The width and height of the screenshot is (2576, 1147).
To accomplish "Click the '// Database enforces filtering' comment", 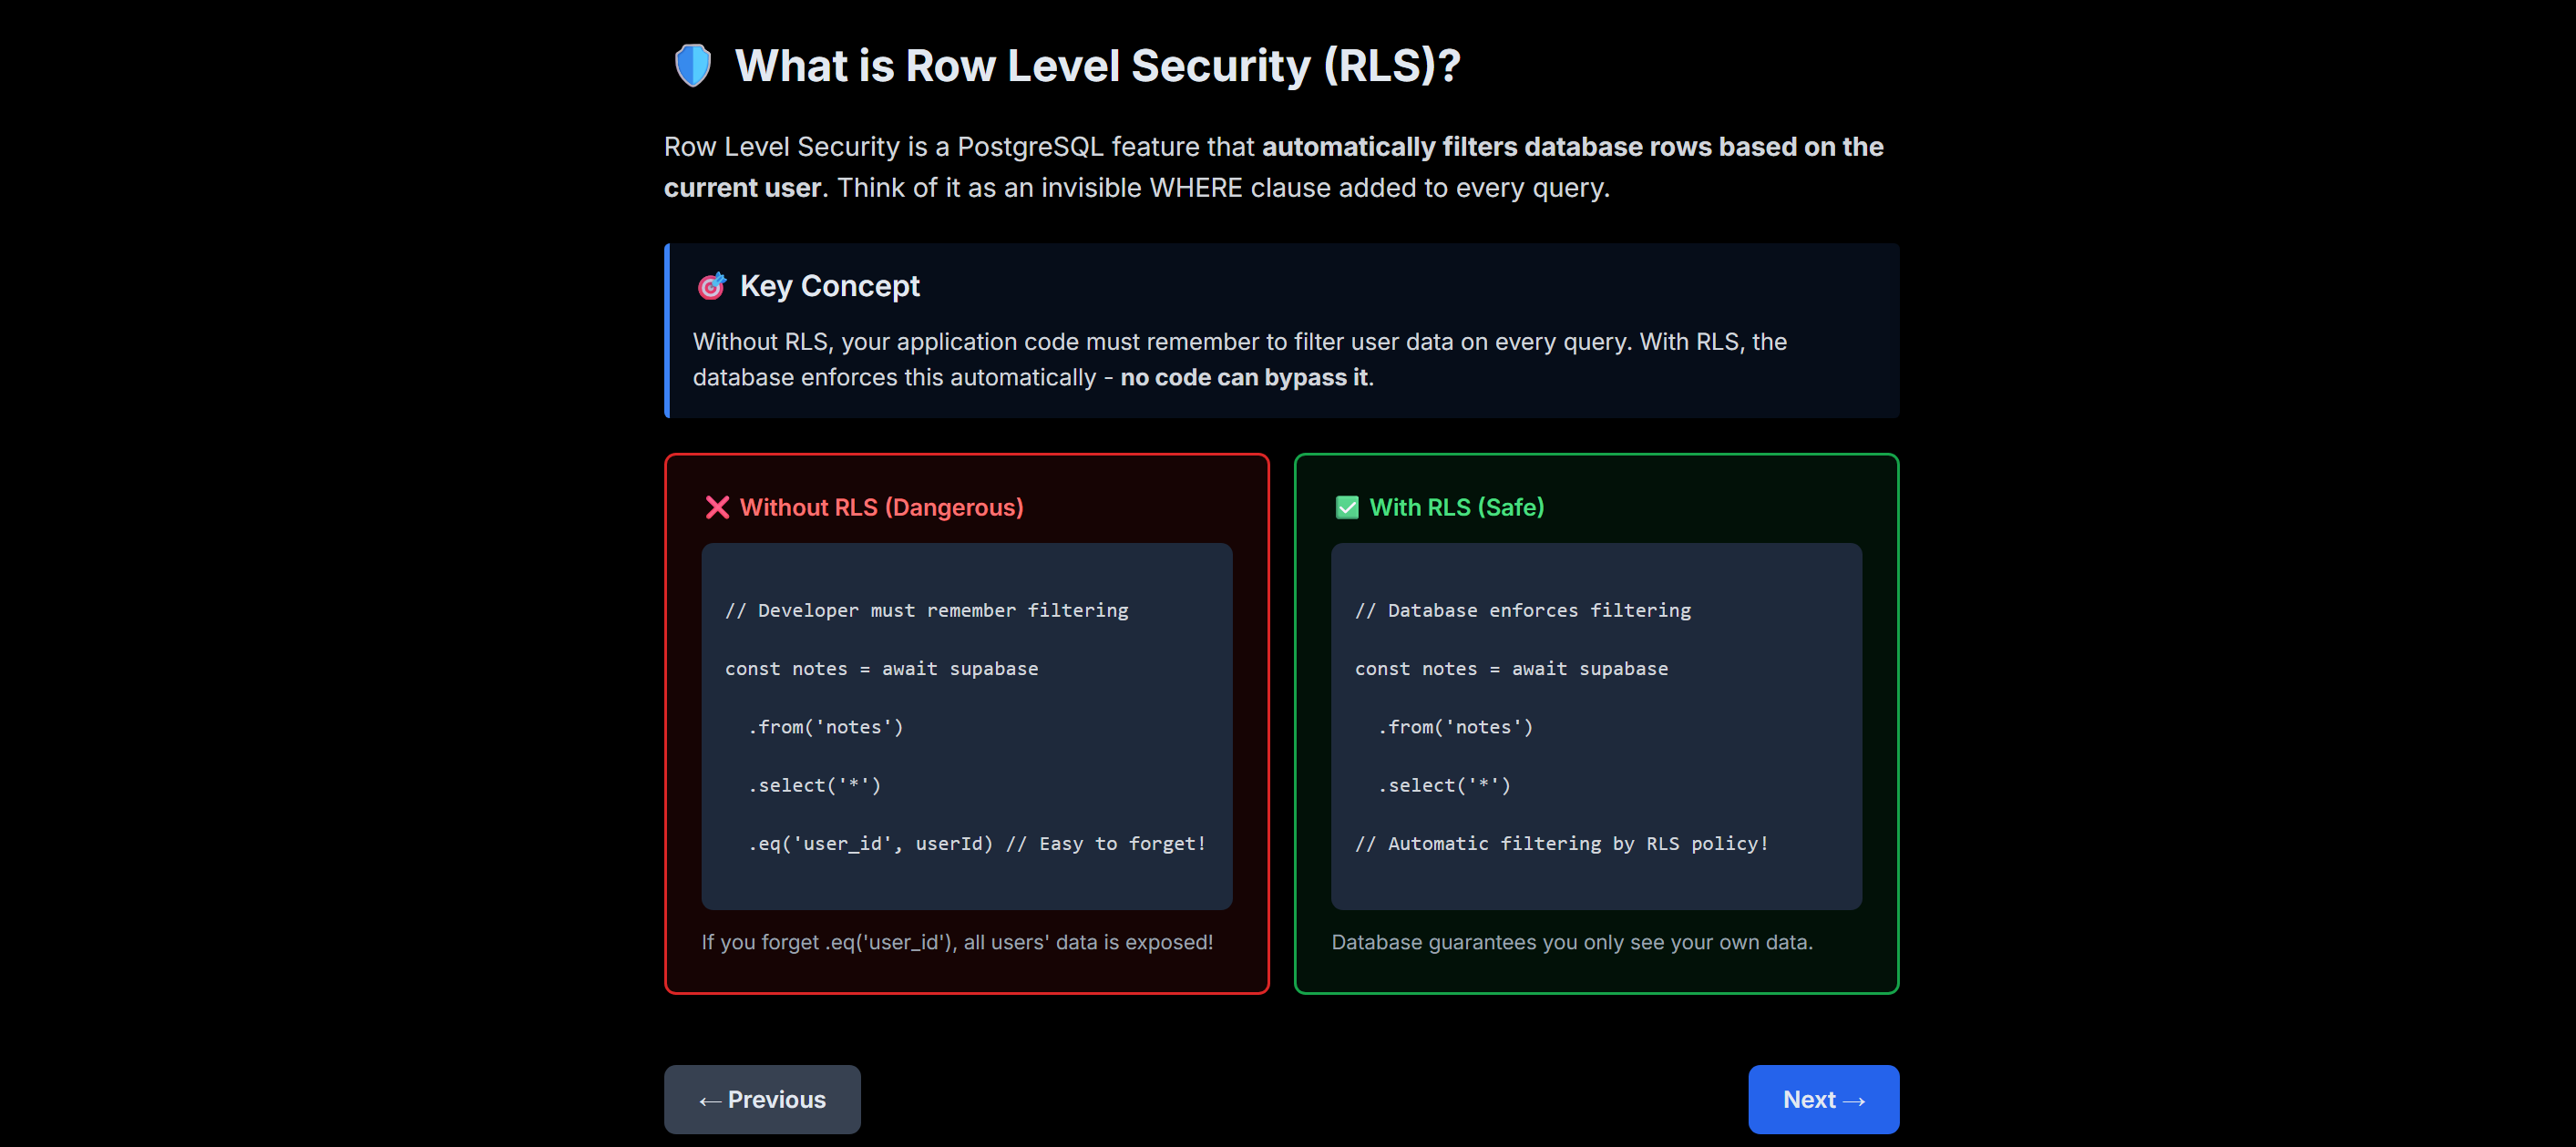I will (x=1522, y=611).
